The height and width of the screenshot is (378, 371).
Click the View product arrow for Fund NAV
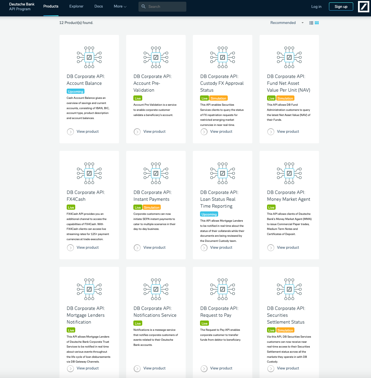pos(270,131)
